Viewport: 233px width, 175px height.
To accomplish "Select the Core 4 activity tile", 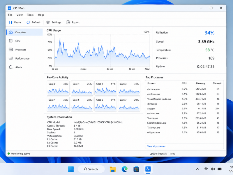I will (58, 104).
